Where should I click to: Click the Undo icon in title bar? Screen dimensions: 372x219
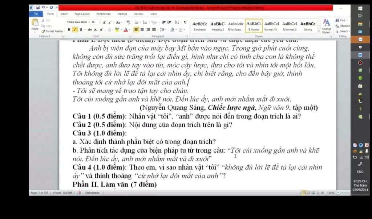click(x=43, y=8)
